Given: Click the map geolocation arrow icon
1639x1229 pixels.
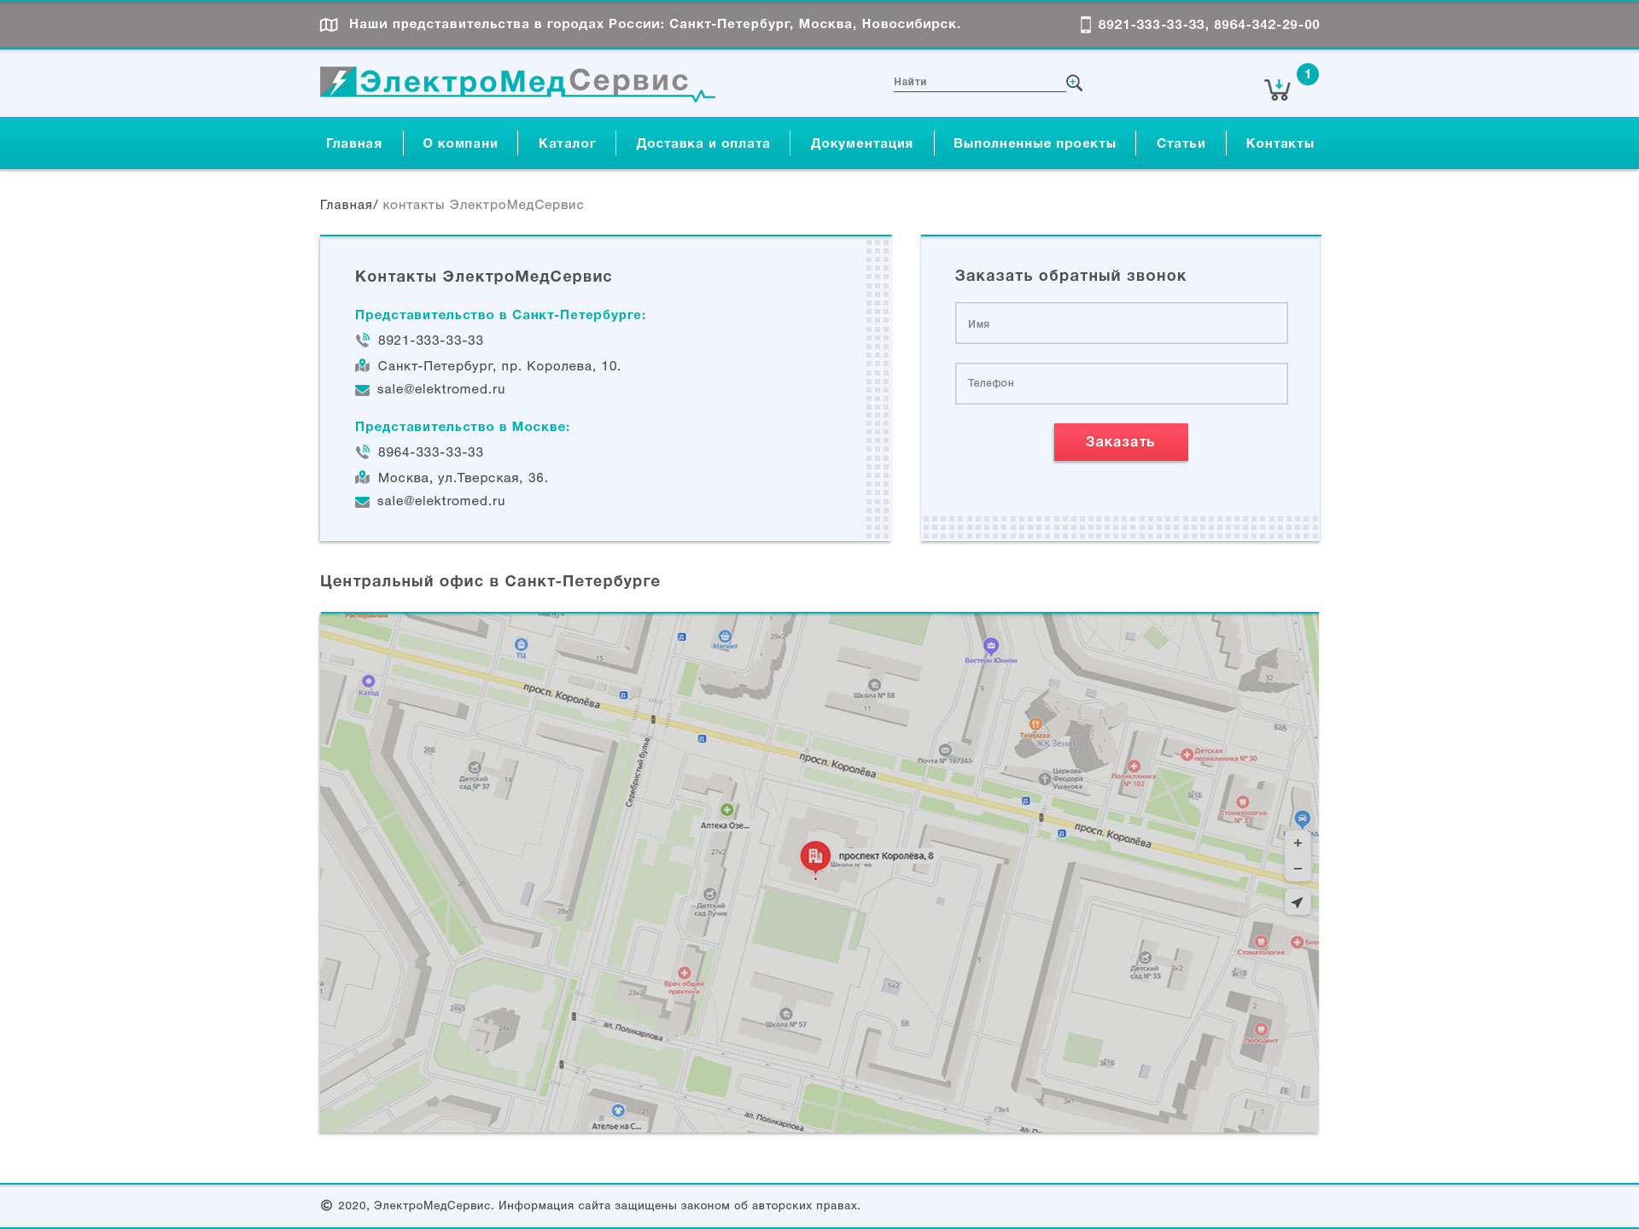Looking at the screenshot, I should point(1298,902).
